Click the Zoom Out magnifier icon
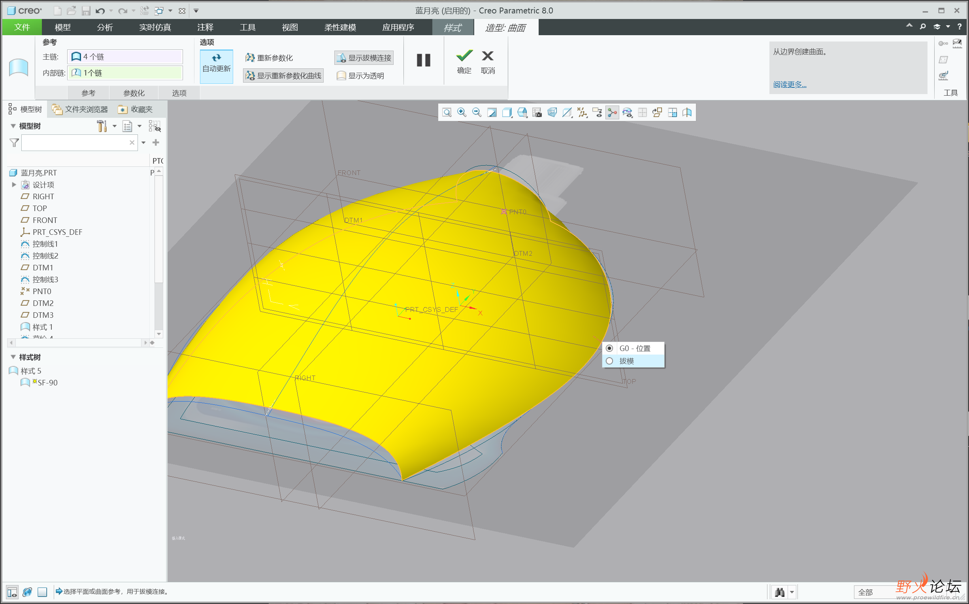Image resolution: width=969 pixels, height=604 pixels. (x=477, y=113)
